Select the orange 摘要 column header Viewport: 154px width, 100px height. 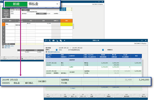(66, 21)
